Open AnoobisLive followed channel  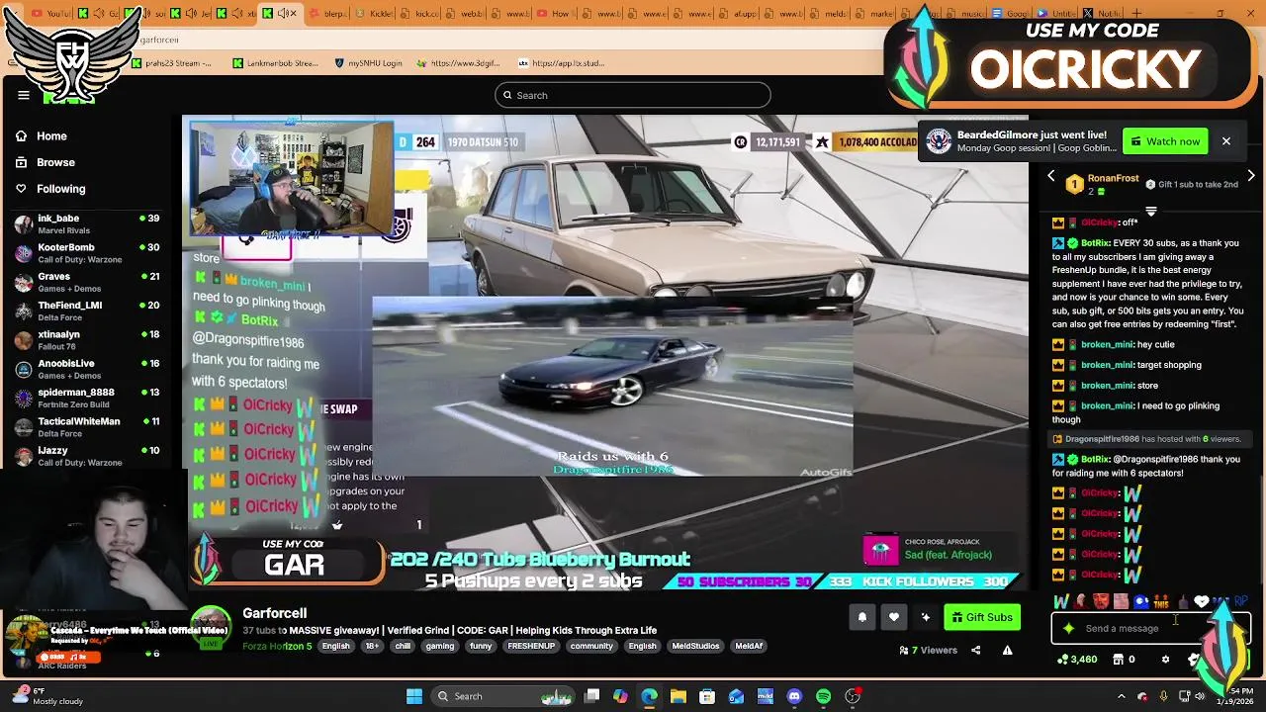click(x=87, y=369)
